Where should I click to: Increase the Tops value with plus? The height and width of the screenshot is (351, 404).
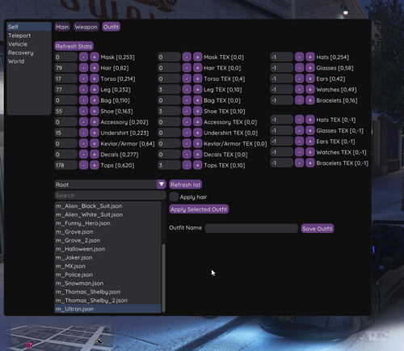pos(95,165)
